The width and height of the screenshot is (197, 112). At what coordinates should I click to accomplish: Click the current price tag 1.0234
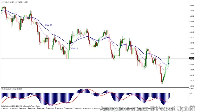click(x=192, y=58)
